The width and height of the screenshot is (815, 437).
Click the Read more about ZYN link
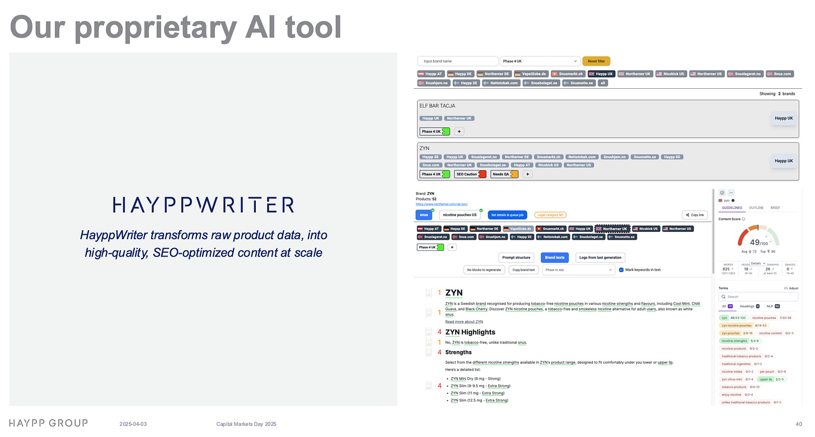(x=464, y=322)
